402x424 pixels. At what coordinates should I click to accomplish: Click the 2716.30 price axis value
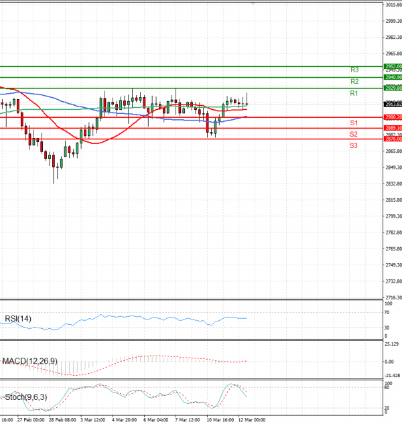point(393,297)
